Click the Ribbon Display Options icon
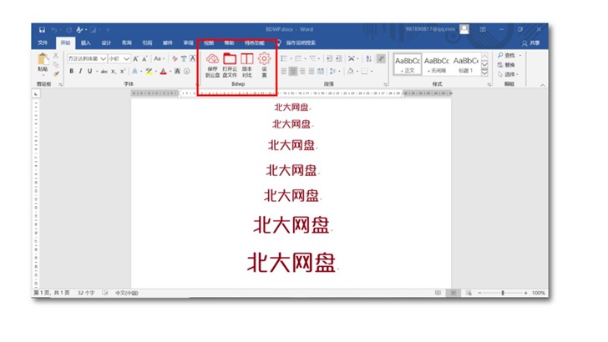The width and height of the screenshot is (608, 342). coord(483,29)
